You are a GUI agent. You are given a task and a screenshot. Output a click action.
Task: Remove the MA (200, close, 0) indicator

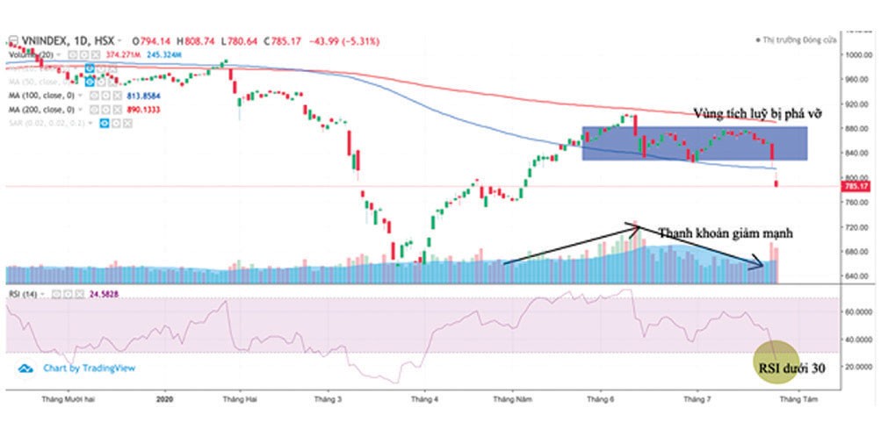pos(115,111)
